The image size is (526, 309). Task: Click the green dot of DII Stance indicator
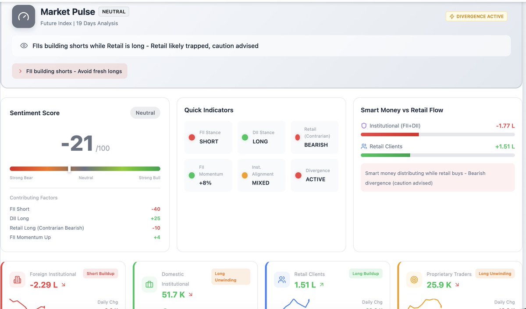pyautogui.click(x=245, y=137)
